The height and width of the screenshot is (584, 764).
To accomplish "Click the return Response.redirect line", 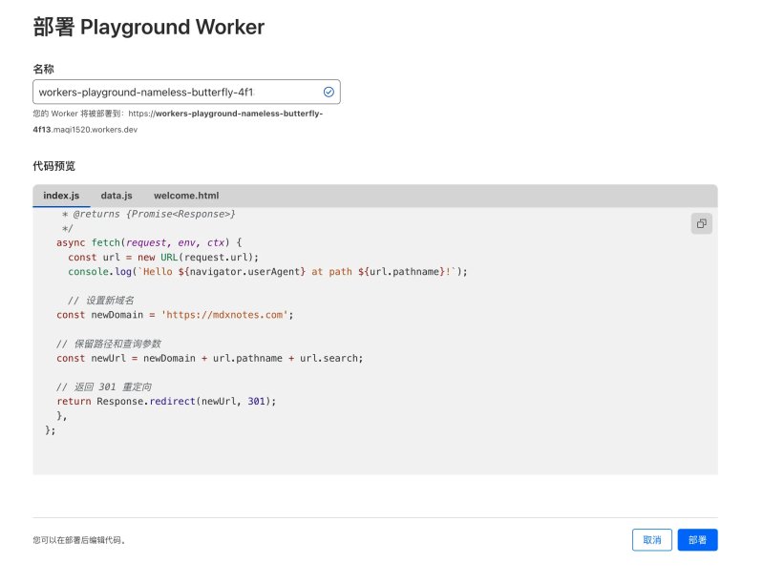I will pyautogui.click(x=166, y=401).
